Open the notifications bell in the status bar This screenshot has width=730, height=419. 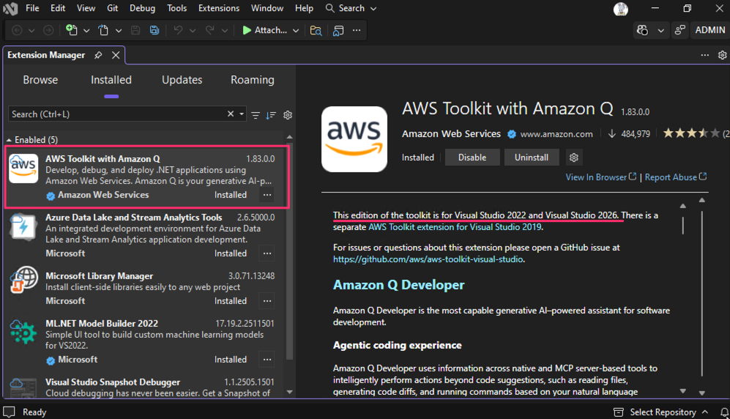720,412
